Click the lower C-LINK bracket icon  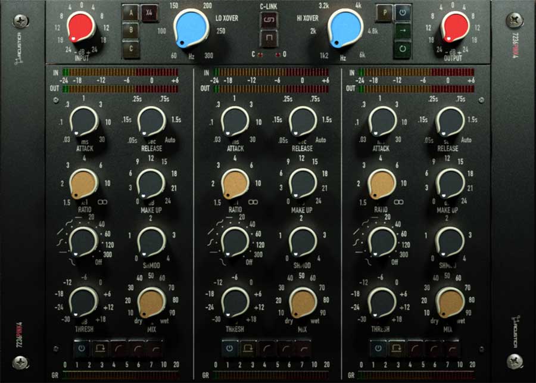(268, 39)
